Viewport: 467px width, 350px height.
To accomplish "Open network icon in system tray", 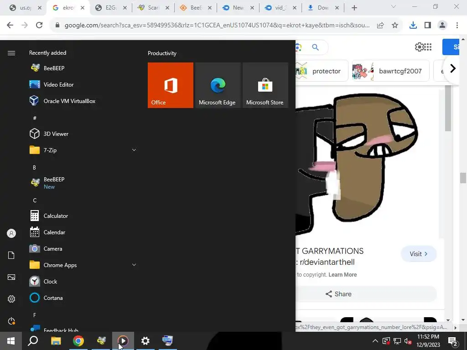I will [397, 341].
